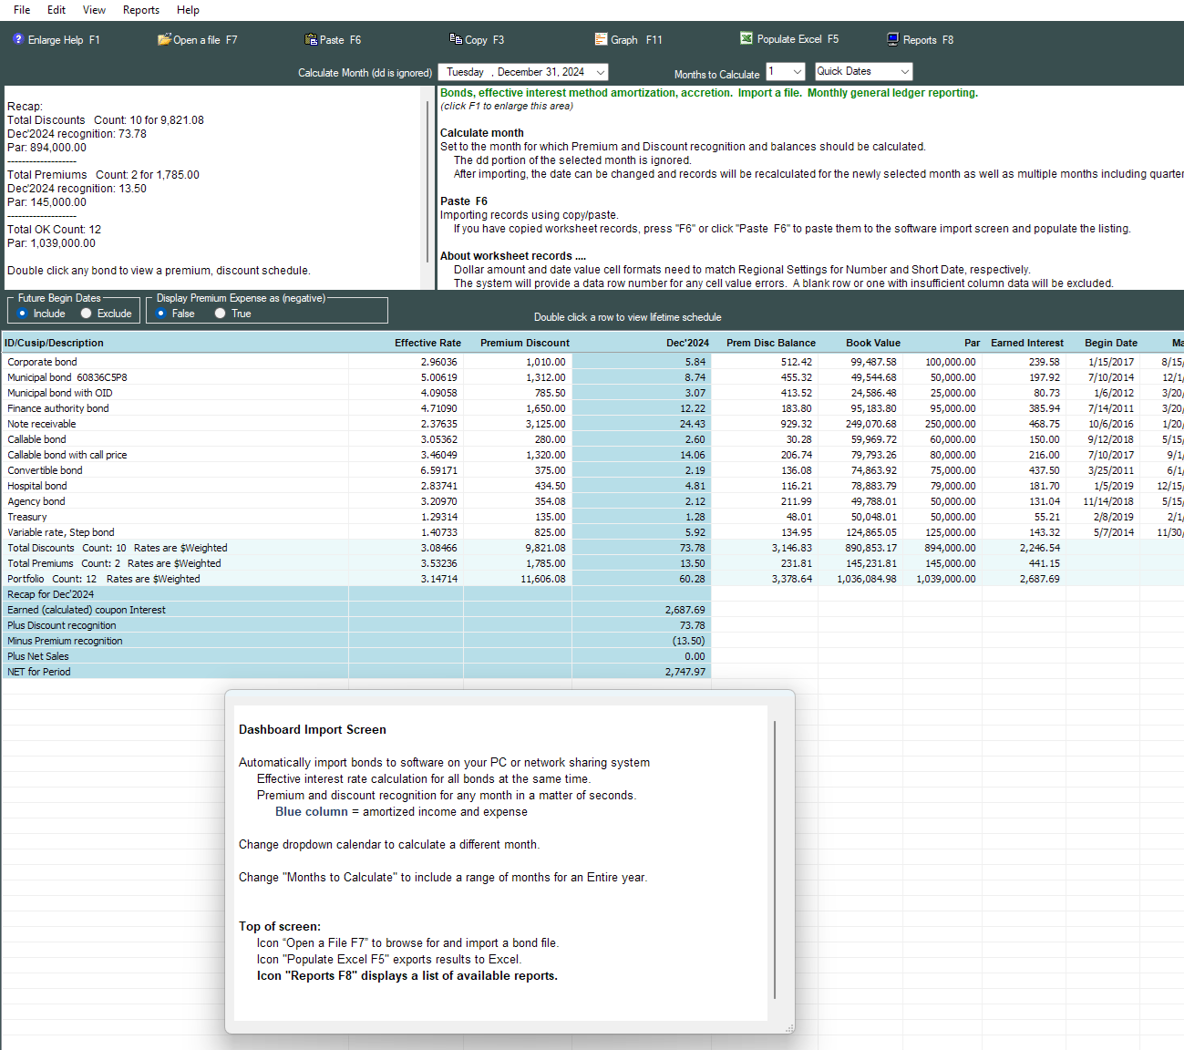Click the Copy F3 icon
1184x1050 pixels.
tap(456, 38)
